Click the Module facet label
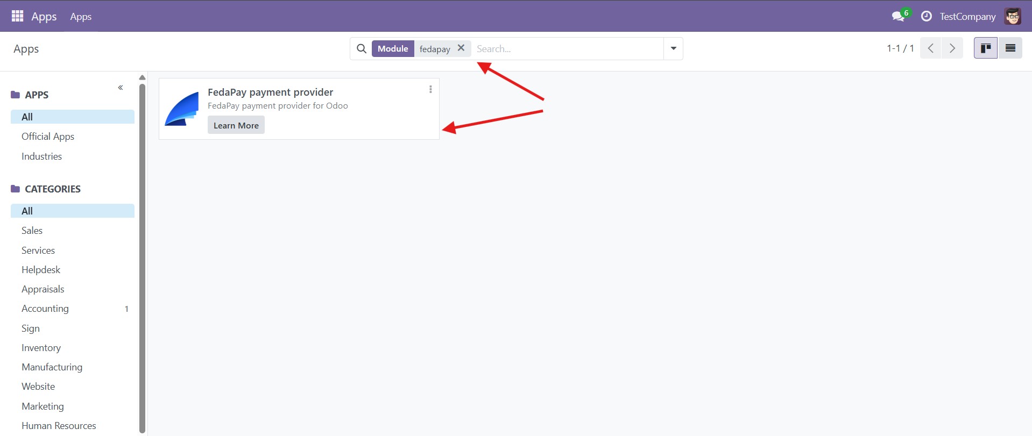 point(393,48)
